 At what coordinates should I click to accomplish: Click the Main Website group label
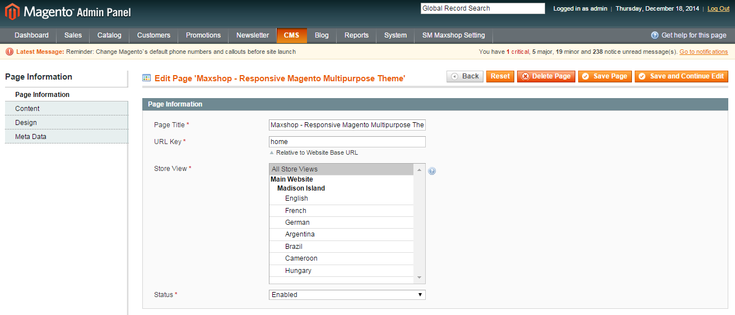[x=292, y=179]
